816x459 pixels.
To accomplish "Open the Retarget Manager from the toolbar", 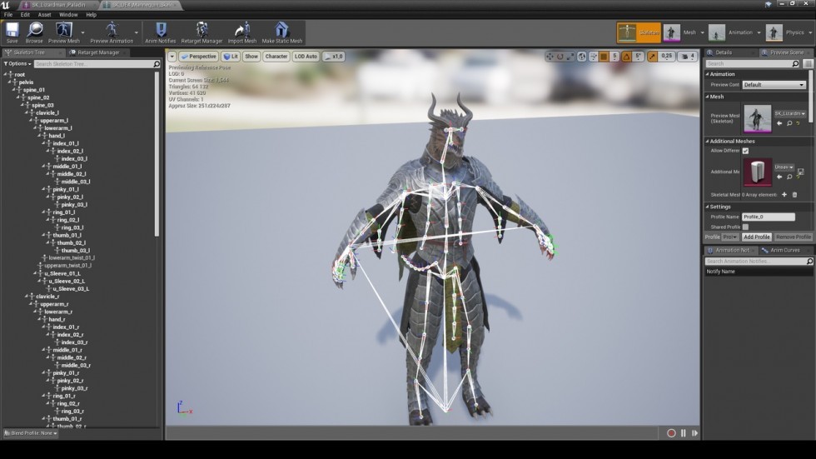I will pyautogui.click(x=202, y=32).
